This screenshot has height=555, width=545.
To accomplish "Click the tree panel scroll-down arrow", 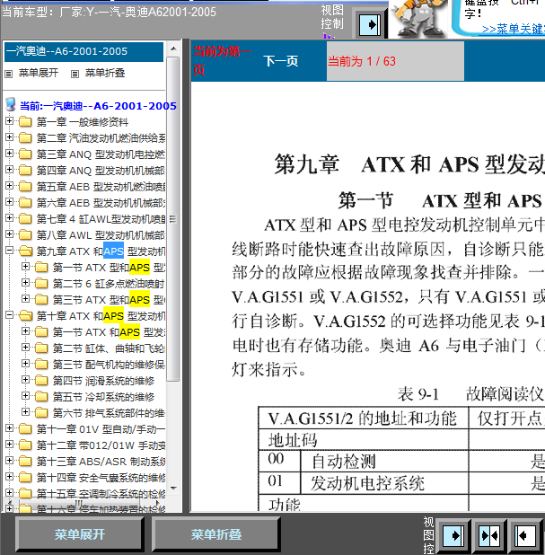I will tap(173, 489).
